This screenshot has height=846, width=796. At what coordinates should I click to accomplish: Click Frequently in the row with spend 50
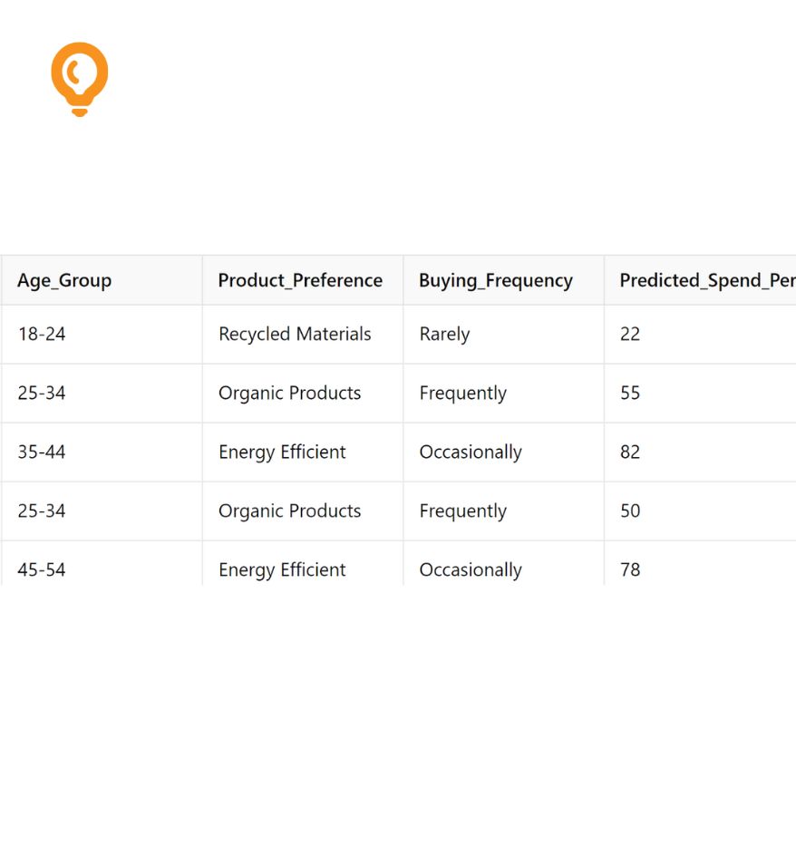point(463,511)
